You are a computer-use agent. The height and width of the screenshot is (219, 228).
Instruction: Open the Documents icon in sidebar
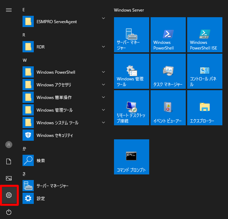[x=9, y=161]
